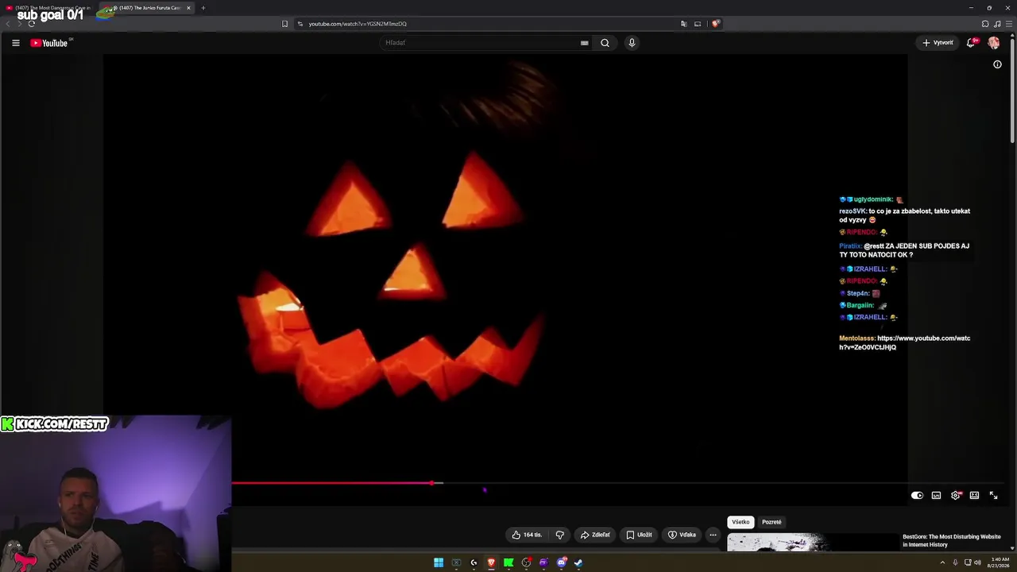This screenshot has width=1017, height=572.
Task: Toggle the autoplay switch on the player
Action: coord(917,496)
